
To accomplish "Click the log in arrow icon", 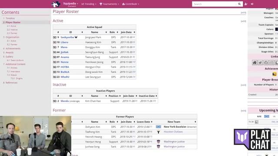I will [x=252, y=4].
